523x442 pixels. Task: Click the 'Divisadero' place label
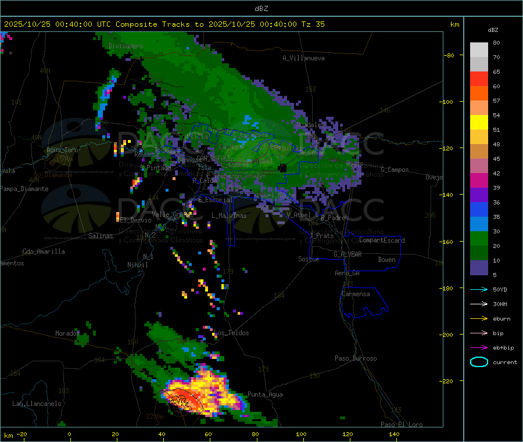point(126,46)
